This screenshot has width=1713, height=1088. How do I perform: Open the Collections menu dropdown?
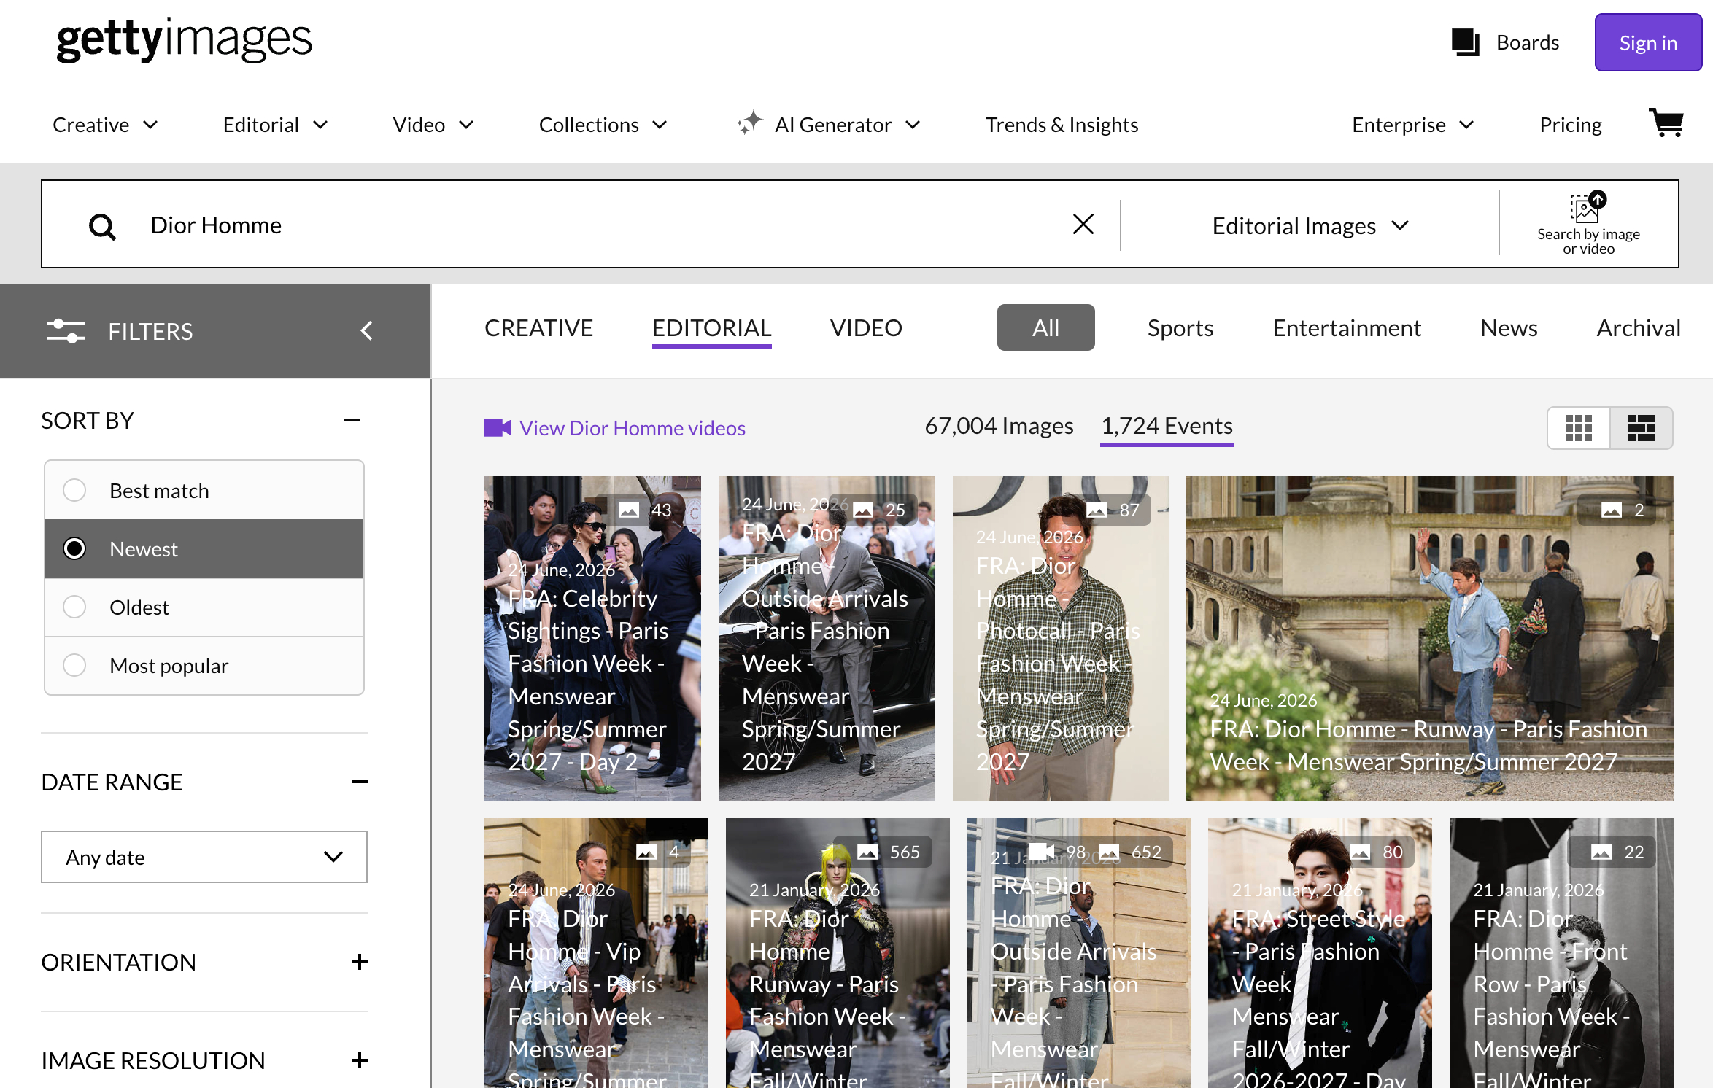pos(603,125)
